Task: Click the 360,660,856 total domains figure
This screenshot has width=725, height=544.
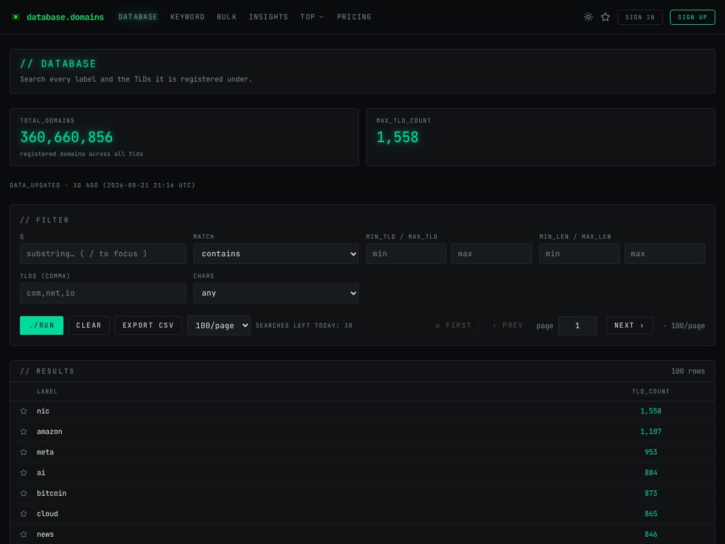Action: point(66,137)
